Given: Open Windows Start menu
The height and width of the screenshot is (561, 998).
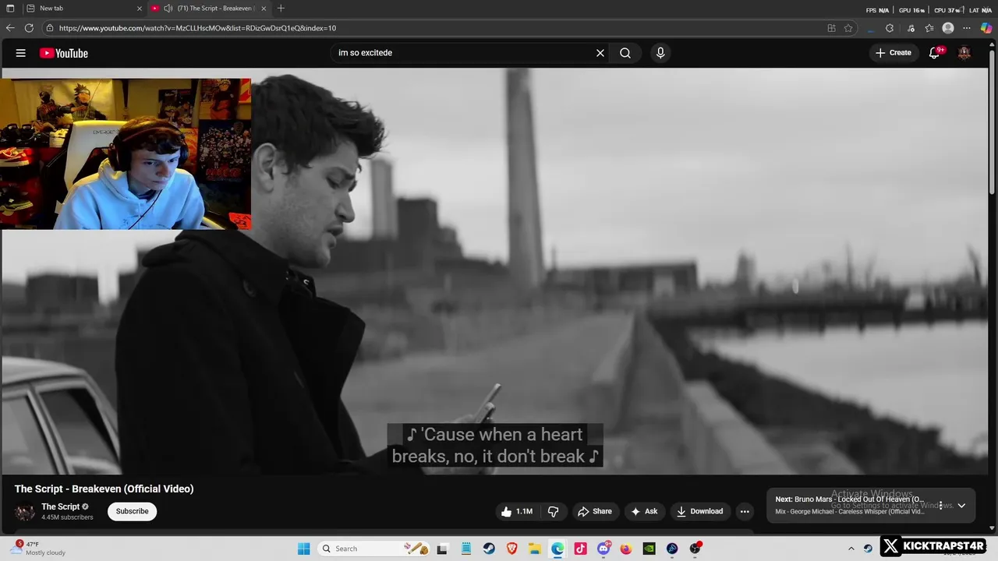Looking at the screenshot, I should 303,549.
